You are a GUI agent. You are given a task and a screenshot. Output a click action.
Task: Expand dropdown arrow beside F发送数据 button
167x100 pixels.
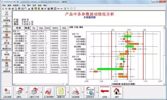pos(82,92)
